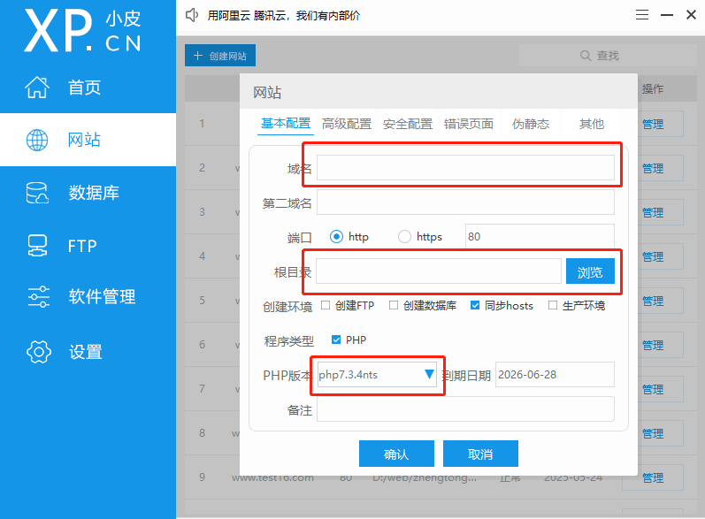Click 管理 for row 9

point(653,477)
